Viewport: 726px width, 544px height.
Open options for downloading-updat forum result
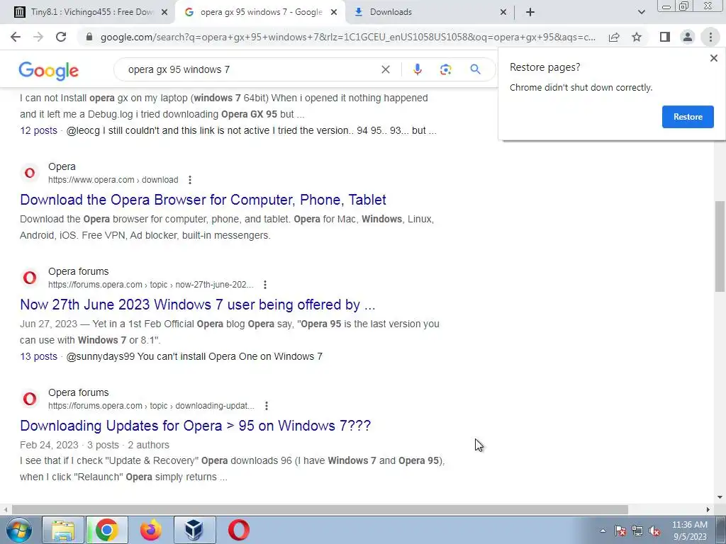(x=267, y=406)
